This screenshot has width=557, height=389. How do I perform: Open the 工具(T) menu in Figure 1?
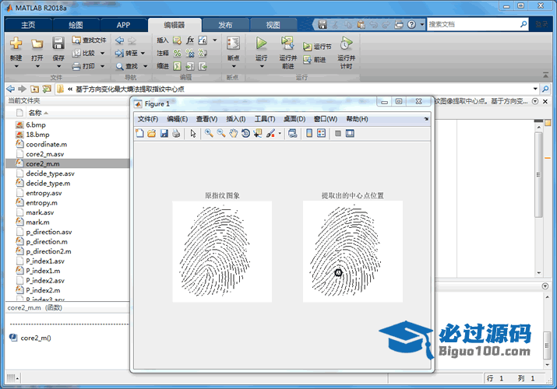pyautogui.click(x=265, y=119)
